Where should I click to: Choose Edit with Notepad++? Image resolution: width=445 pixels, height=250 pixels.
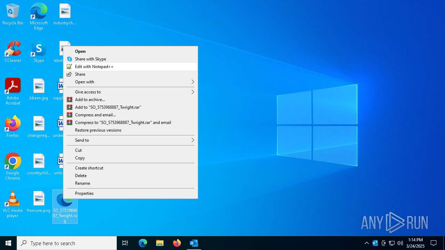click(130, 67)
